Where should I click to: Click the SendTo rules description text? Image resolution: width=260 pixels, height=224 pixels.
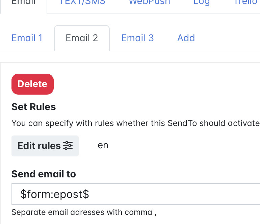(x=135, y=123)
